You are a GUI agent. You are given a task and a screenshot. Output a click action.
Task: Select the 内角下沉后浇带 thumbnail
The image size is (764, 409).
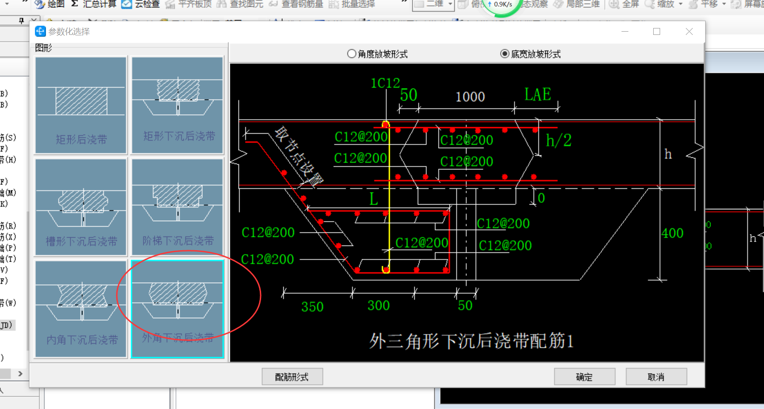81,309
